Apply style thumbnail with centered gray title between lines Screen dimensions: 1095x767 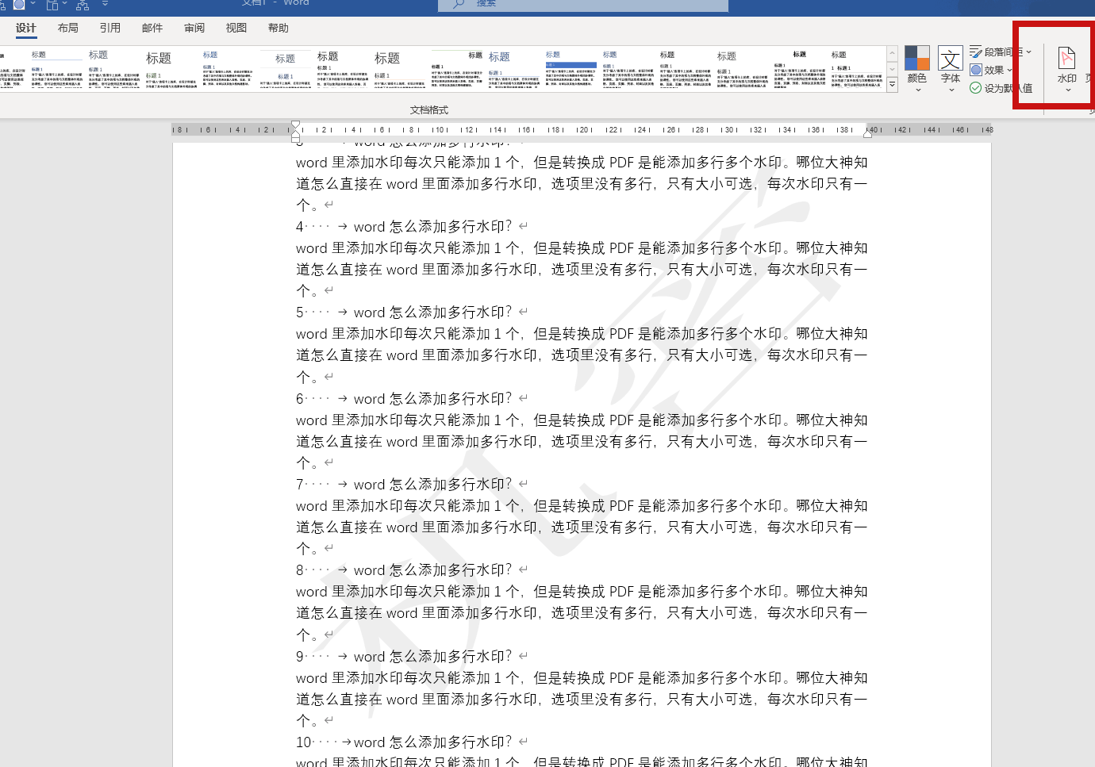(286, 68)
